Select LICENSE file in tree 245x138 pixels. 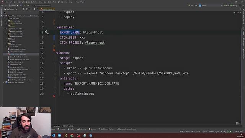[x=15, y=72]
